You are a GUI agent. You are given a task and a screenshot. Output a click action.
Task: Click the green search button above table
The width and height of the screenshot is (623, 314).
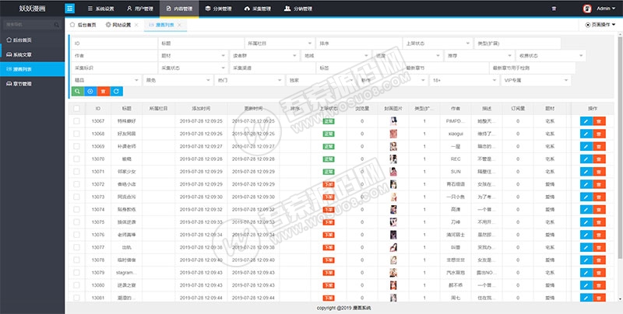pyautogui.click(x=77, y=91)
